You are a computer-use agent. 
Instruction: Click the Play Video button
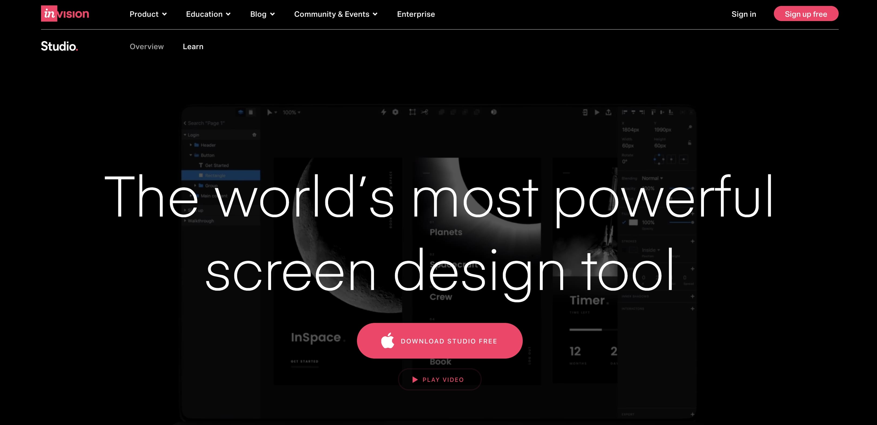[440, 379]
